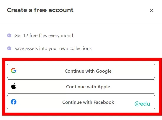Choose the 'Continue with Apple' label
Viewport: 162px width, 120px height.
[88, 87]
